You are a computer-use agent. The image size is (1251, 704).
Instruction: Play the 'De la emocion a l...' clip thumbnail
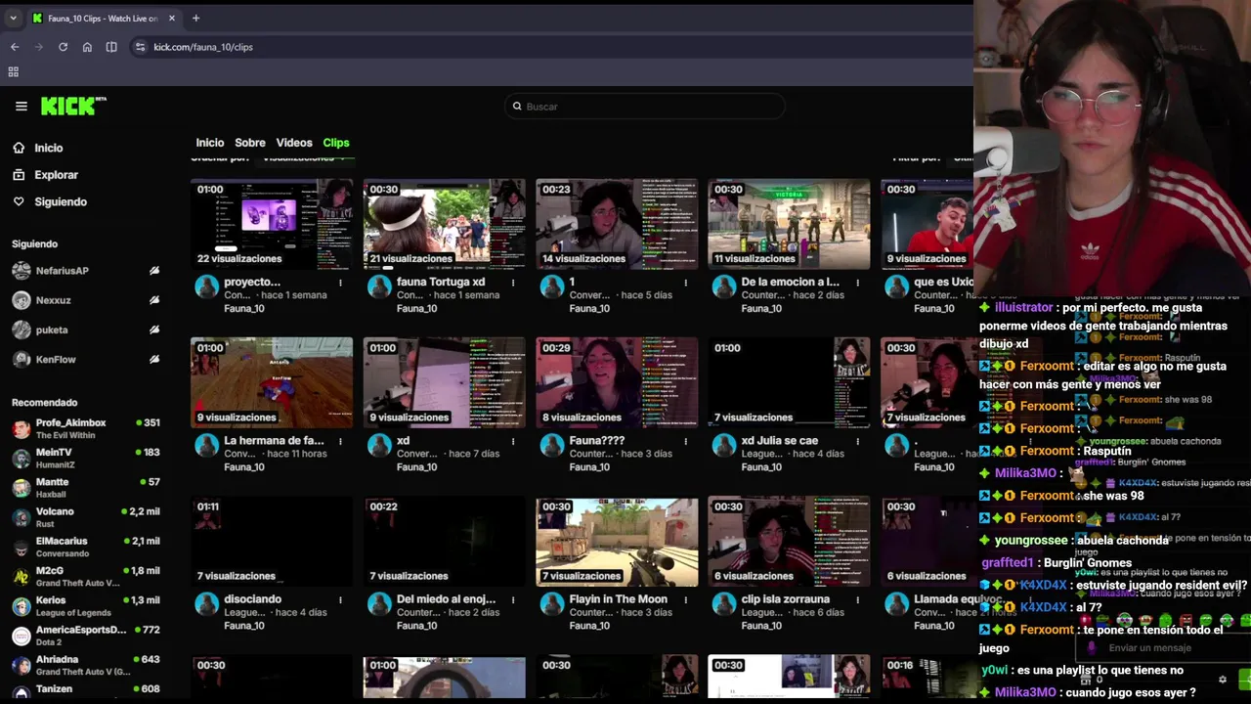pos(789,224)
